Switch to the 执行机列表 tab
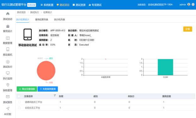This screenshot has width=196, height=118. [x=60, y=20]
